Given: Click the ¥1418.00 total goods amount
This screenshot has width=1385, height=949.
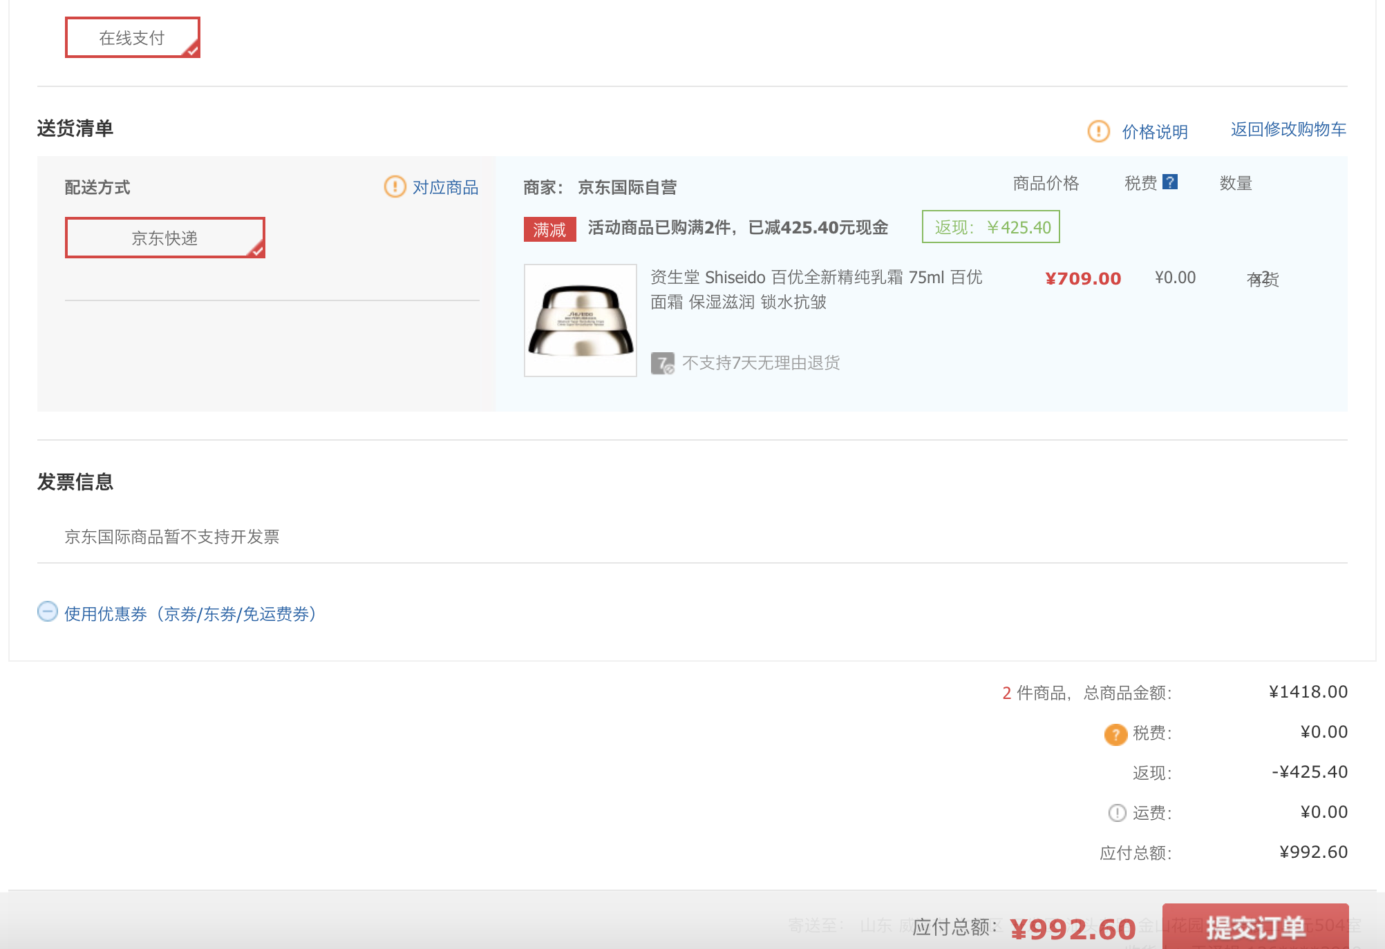Looking at the screenshot, I should [1308, 691].
